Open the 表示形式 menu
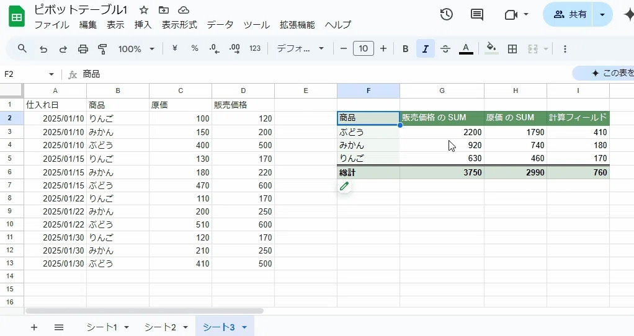The width and height of the screenshot is (634, 336). tap(179, 25)
